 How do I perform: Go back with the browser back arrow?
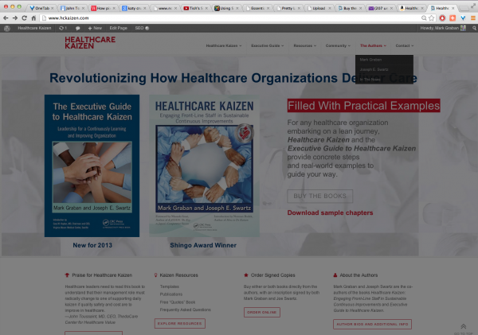(x=6, y=18)
